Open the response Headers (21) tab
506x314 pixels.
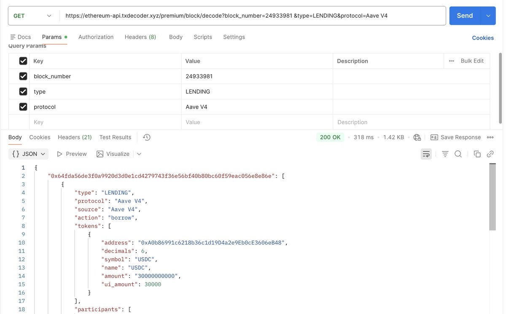coord(75,137)
